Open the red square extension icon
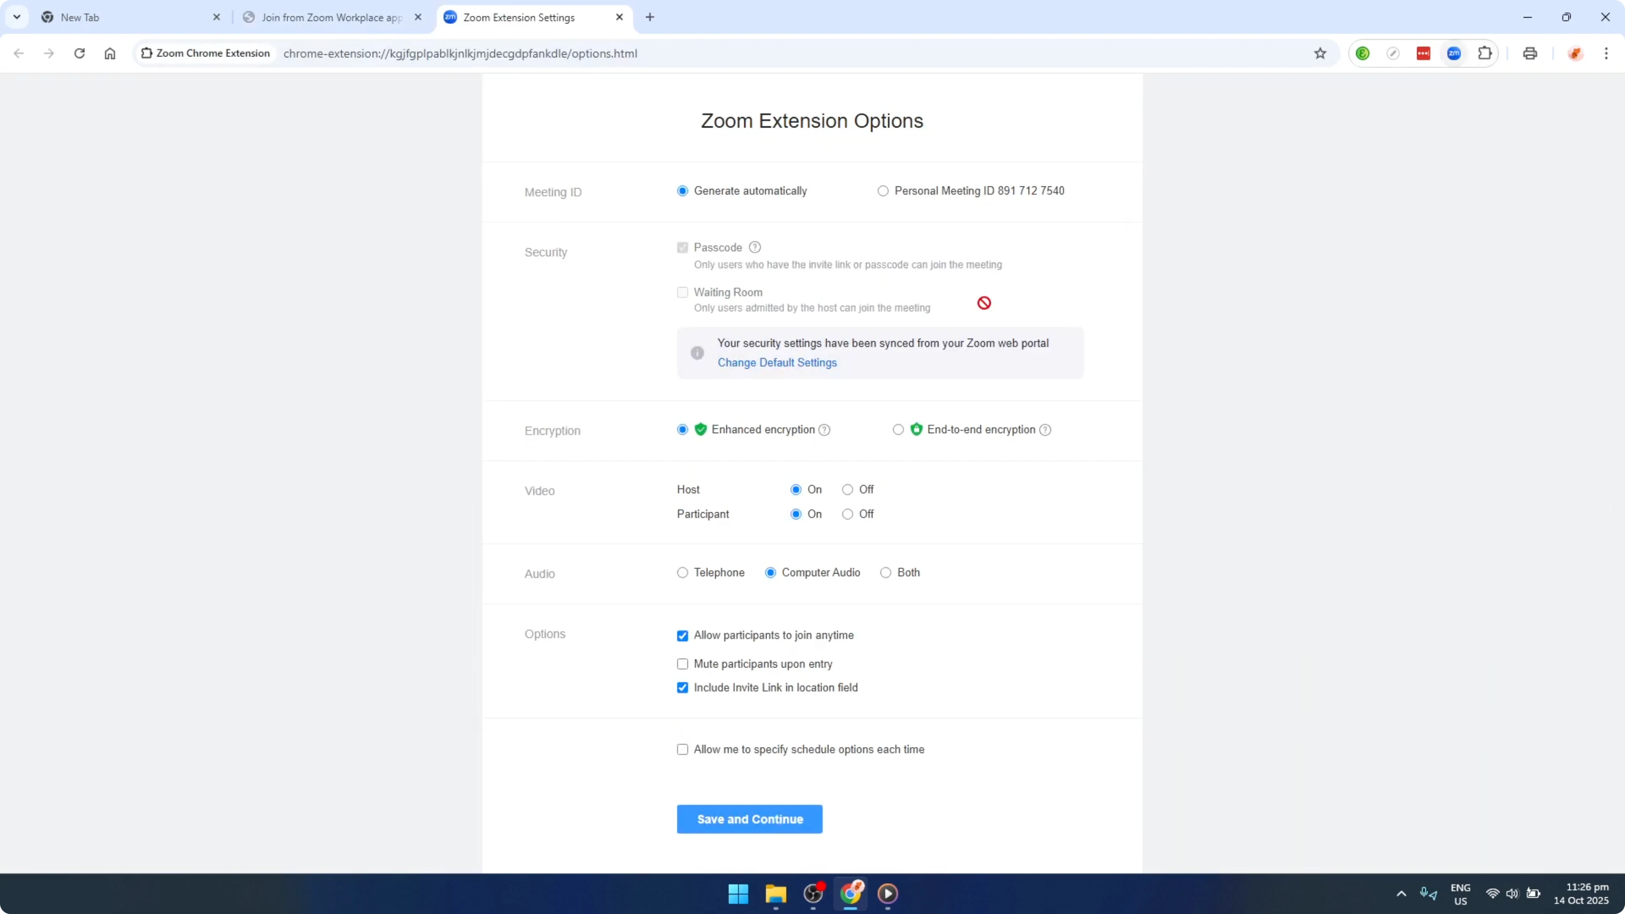The width and height of the screenshot is (1625, 914). [x=1424, y=53]
